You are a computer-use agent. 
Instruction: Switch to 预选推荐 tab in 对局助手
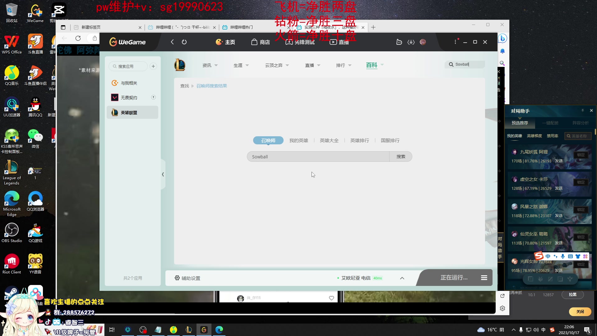click(x=520, y=123)
